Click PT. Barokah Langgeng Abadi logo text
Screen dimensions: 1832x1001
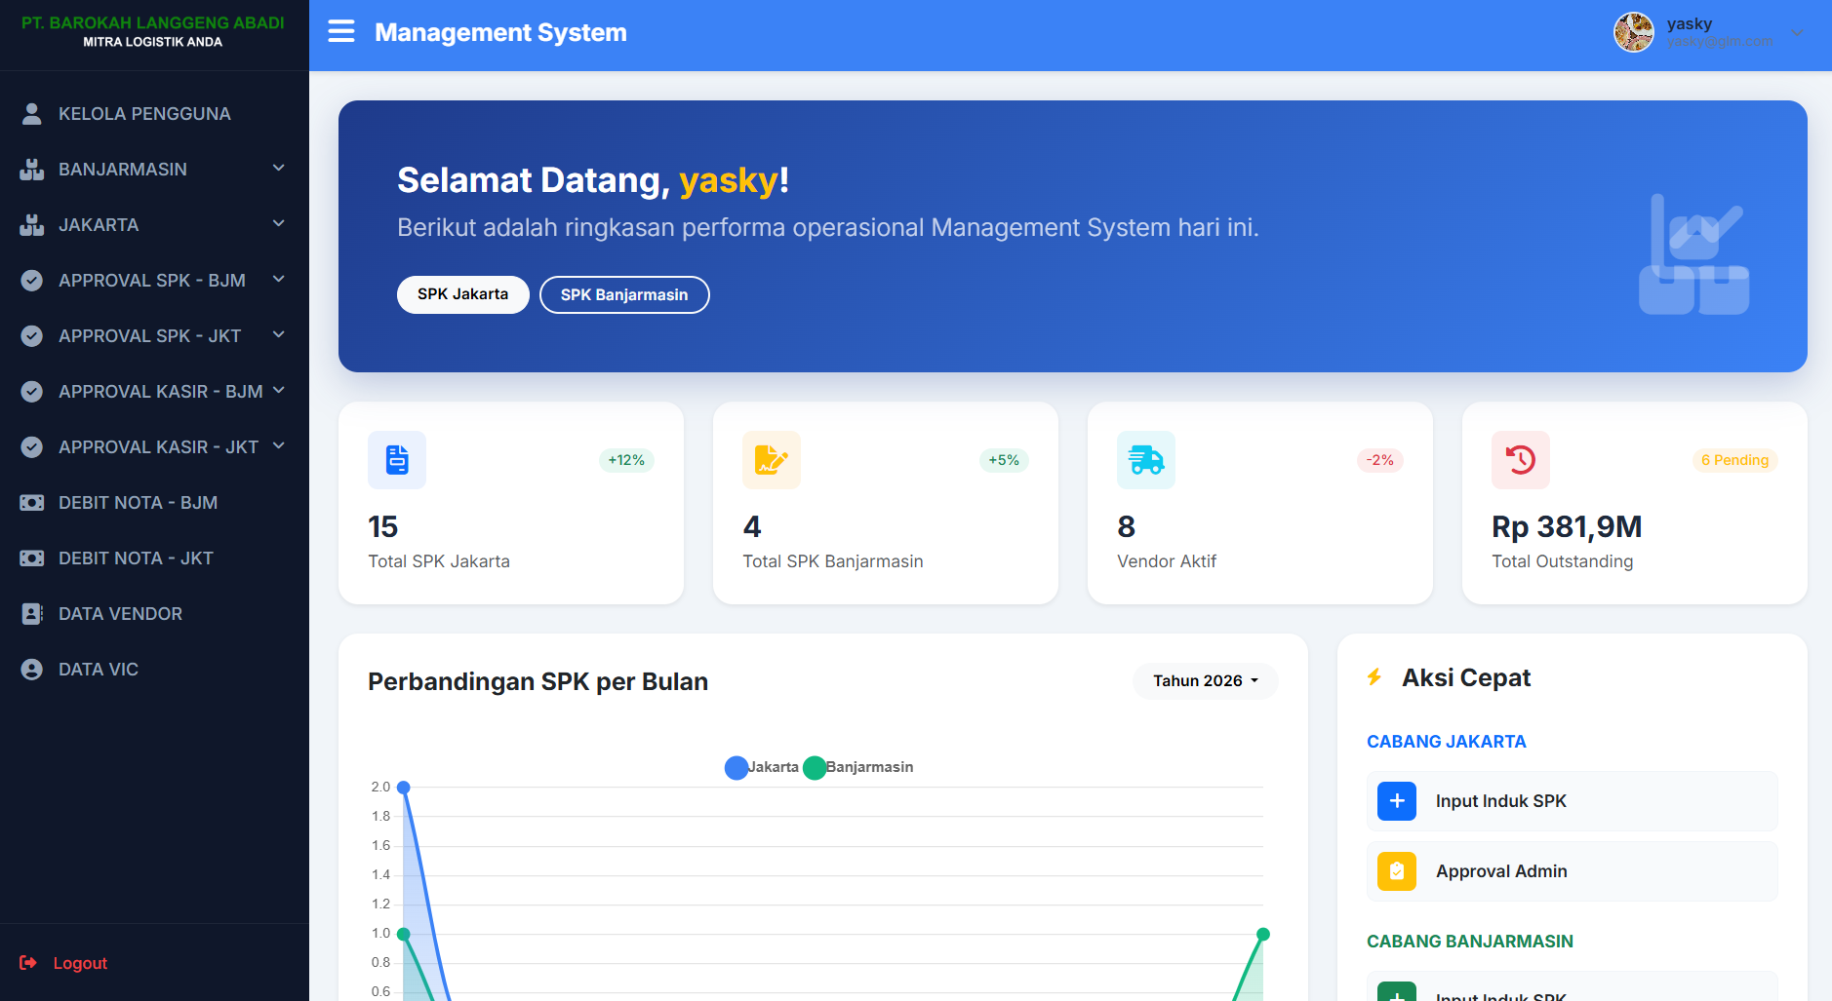point(153,22)
